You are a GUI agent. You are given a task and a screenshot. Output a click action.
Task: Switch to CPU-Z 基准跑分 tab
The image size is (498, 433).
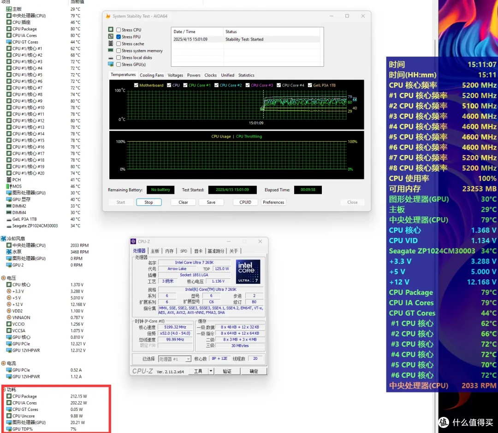(x=216, y=251)
